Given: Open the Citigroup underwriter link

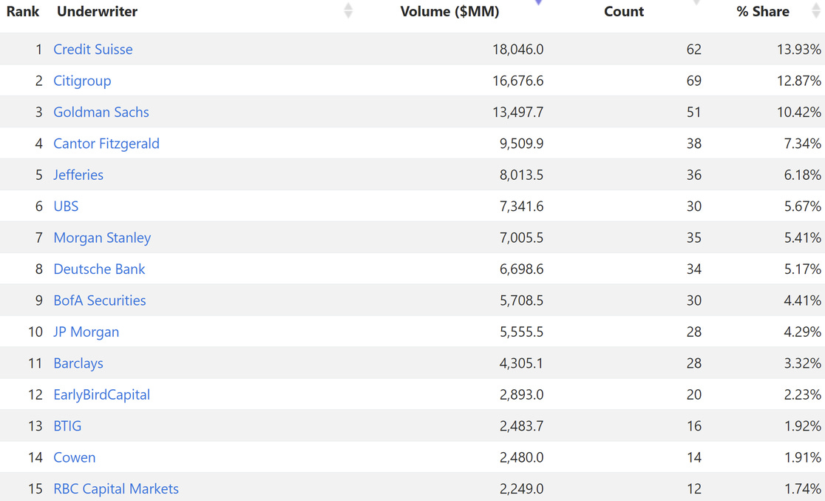Looking at the screenshot, I should pos(82,81).
